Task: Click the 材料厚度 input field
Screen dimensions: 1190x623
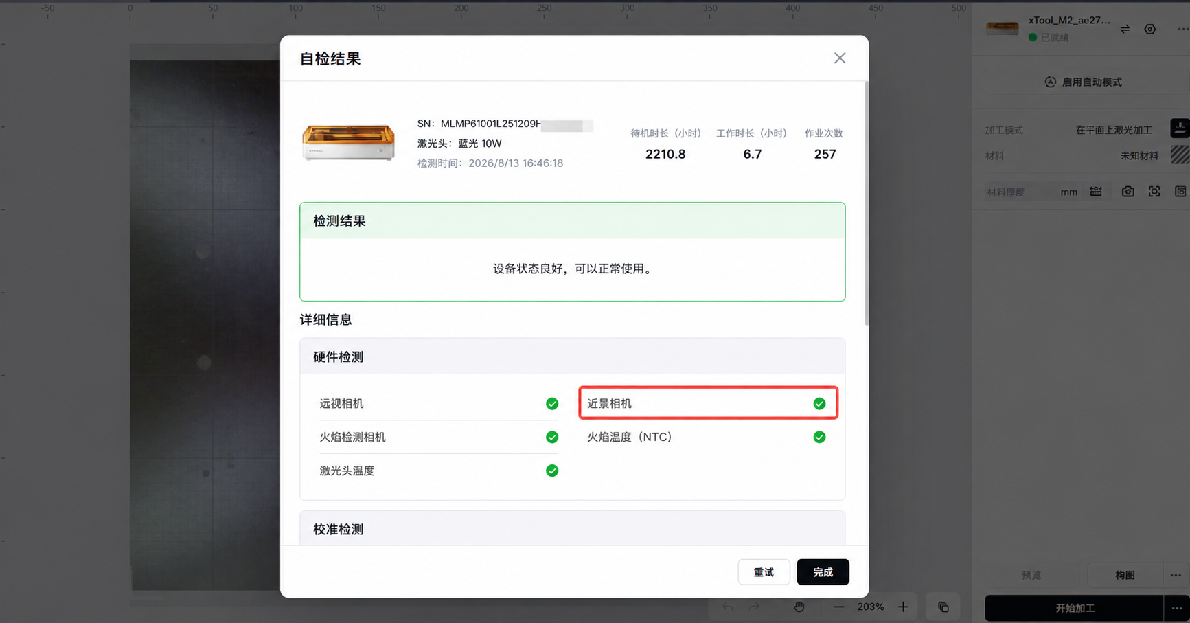Action: 1020,192
